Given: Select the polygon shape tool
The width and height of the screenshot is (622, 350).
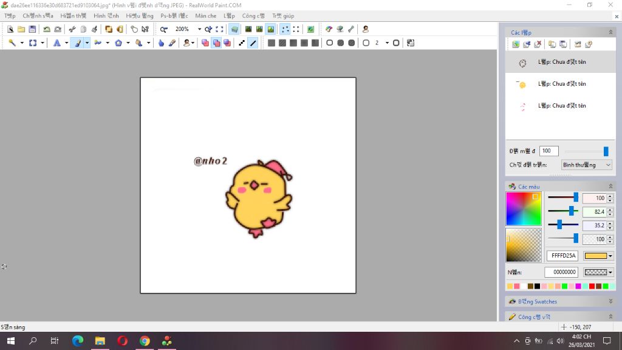Looking at the screenshot, I should [x=118, y=43].
